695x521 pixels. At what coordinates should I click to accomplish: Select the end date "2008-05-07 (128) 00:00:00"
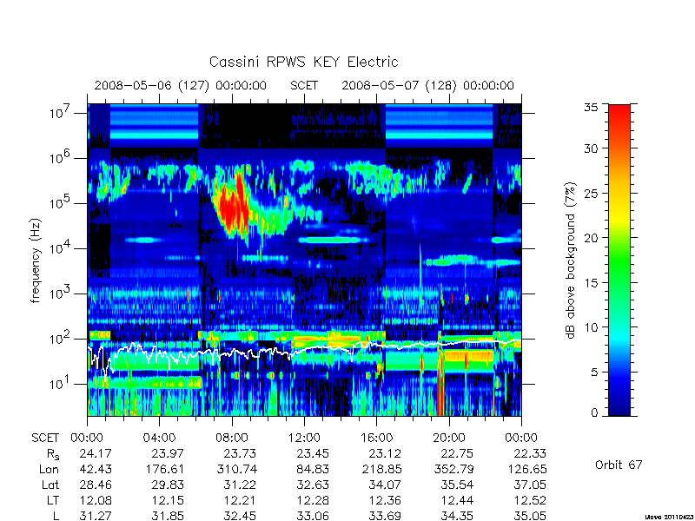[x=427, y=85]
